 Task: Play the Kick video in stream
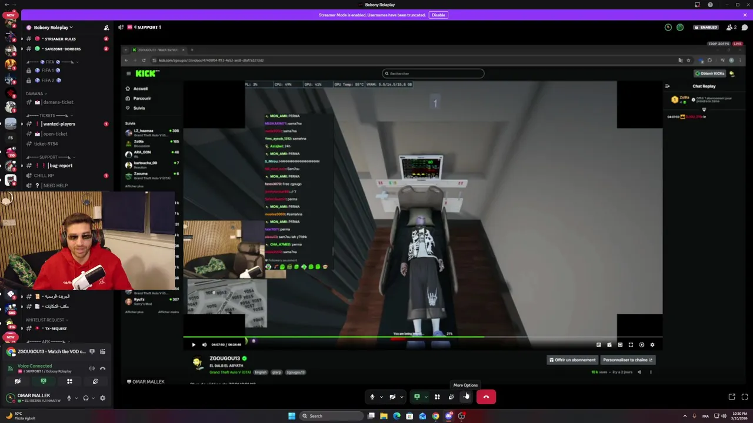tap(193, 345)
